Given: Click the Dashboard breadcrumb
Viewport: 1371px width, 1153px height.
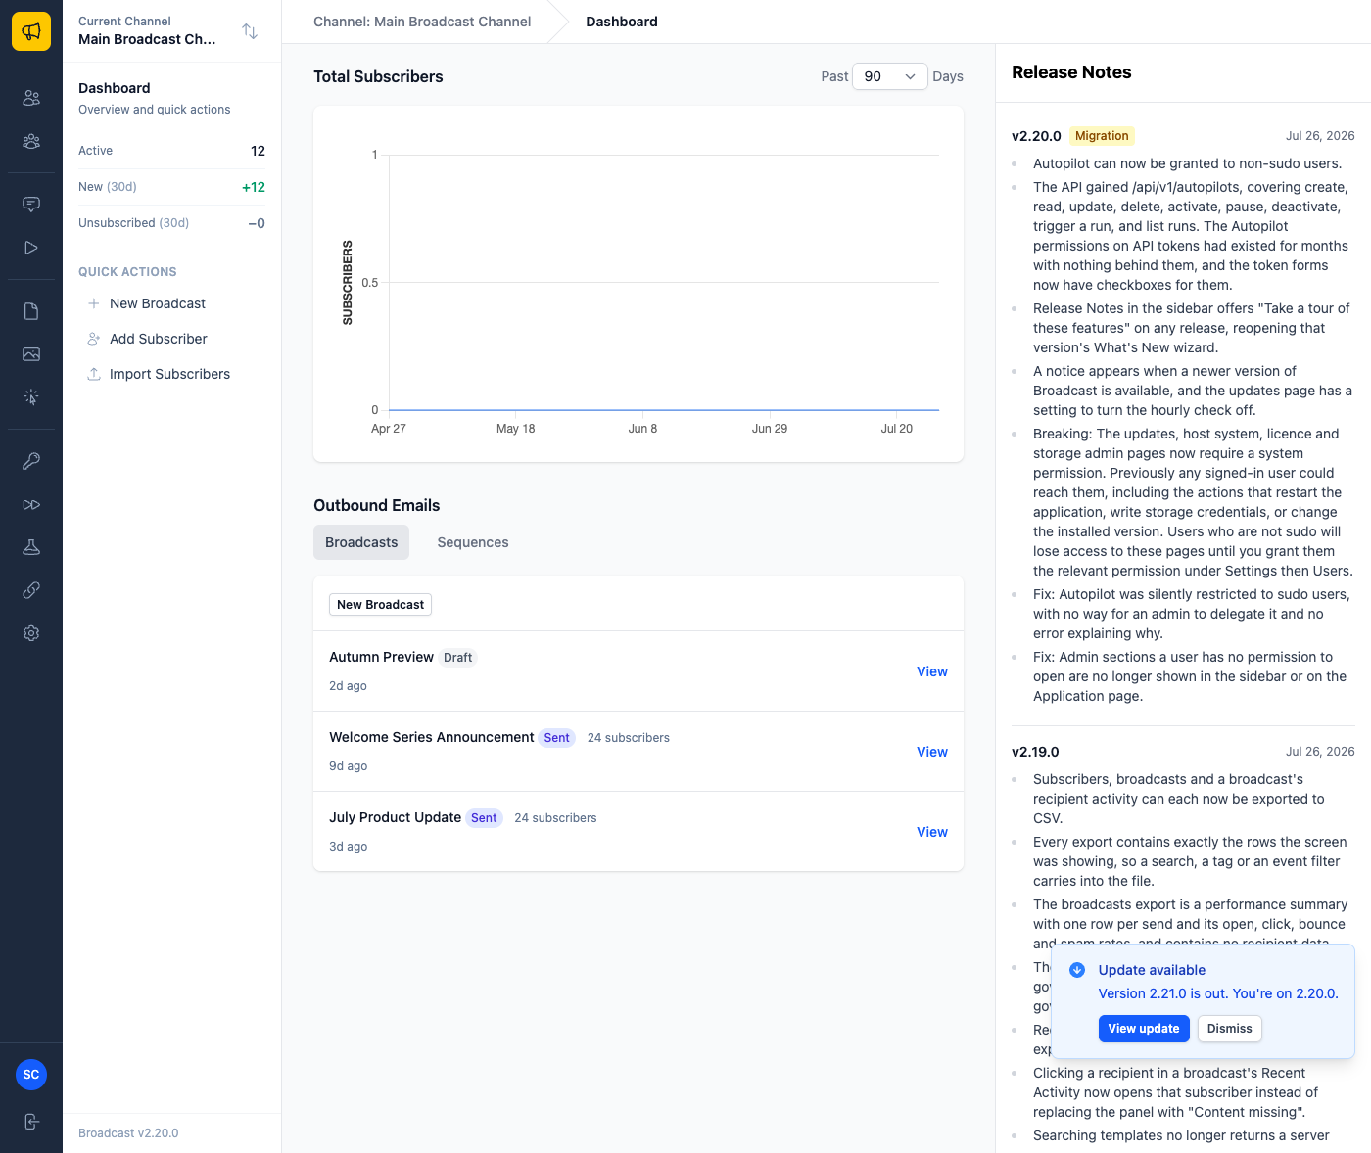Looking at the screenshot, I should pyautogui.click(x=622, y=22).
